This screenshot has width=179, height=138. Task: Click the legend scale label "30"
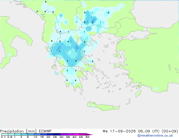[x=61, y=137]
